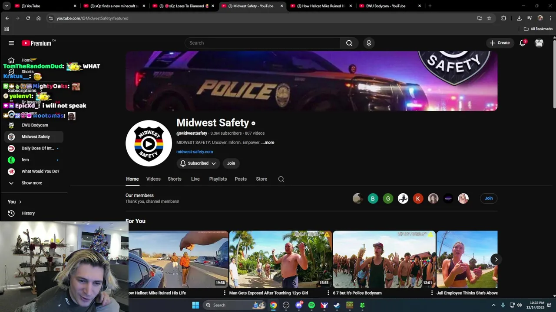Open Daily Dose Of Internet subscription
Viewport: 556px width, 312px height.
click(34, 148)
